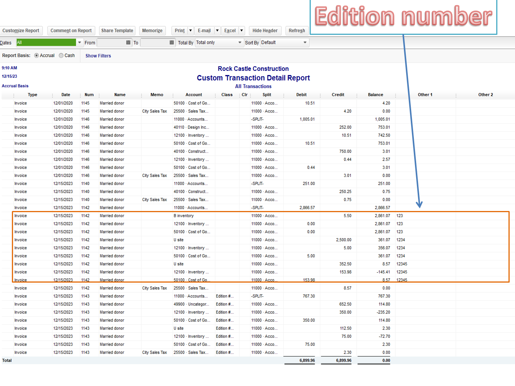This screenshot has width=515, height=386.
Task: Open the Dates dropdown showing All
Action: tap(79, 43)
